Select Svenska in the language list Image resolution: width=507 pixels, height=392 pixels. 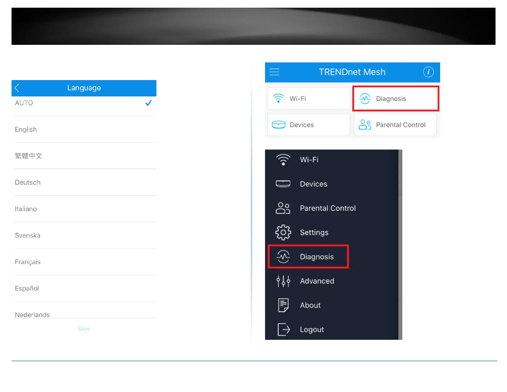[x=84, y=235]
